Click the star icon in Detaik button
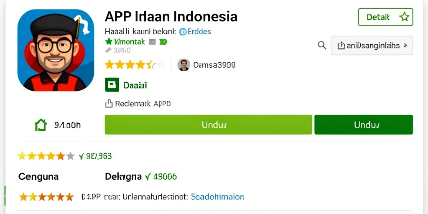The height and width of the screenshot is (214, 428). (404, 17)
